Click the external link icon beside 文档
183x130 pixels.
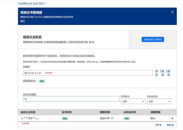coord(45,3)
